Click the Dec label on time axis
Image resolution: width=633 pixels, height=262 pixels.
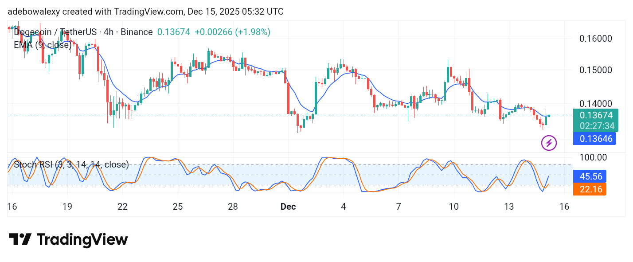288,207
